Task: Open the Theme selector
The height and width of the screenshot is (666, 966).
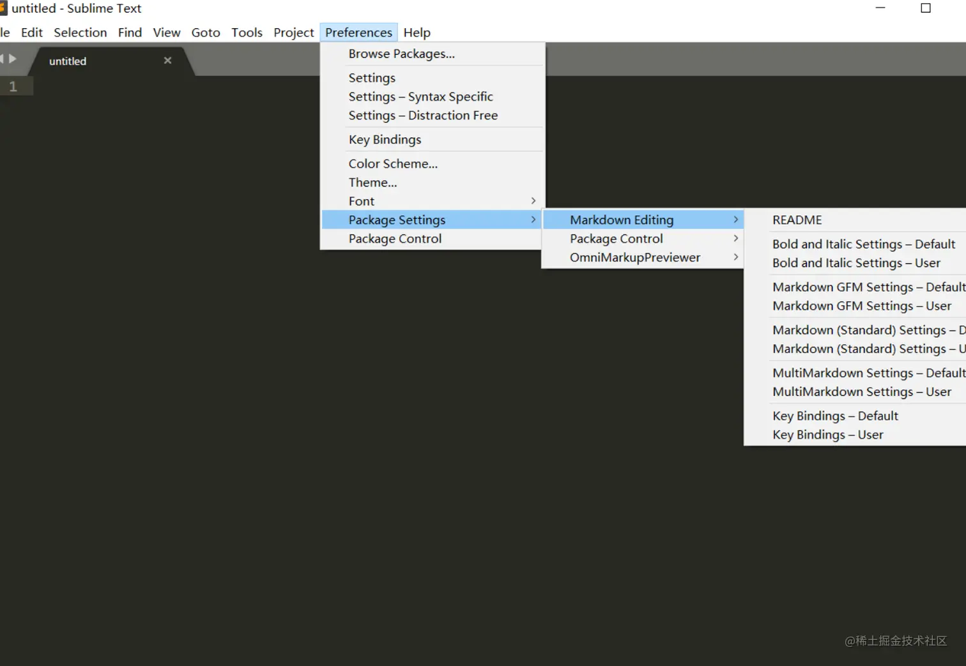Action: 372,182
